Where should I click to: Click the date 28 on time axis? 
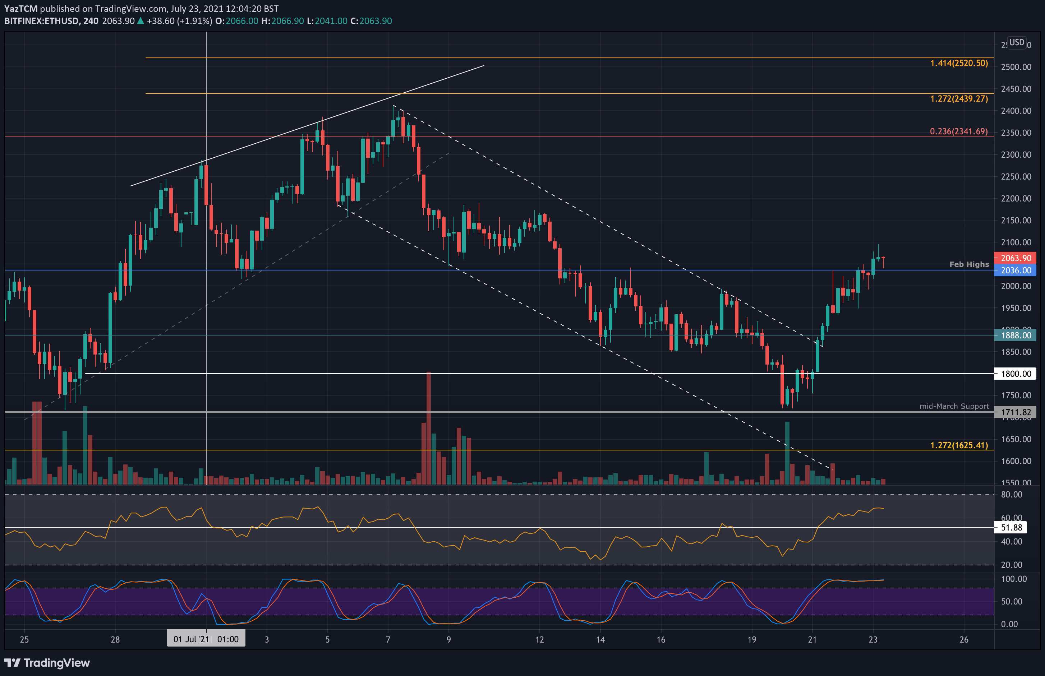point(115,640)
